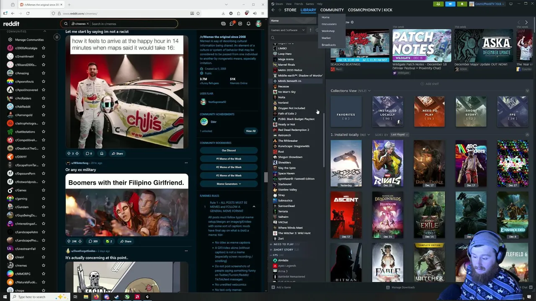The image size is (536, 301).
Task: Open Steam STORE tab
Action: coord(290,10)
